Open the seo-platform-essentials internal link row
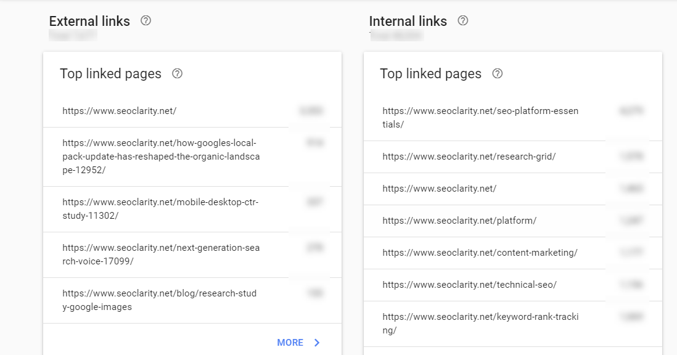Image resolution: width=677 pixels, height=355 pixels. (x=513, y=118)
